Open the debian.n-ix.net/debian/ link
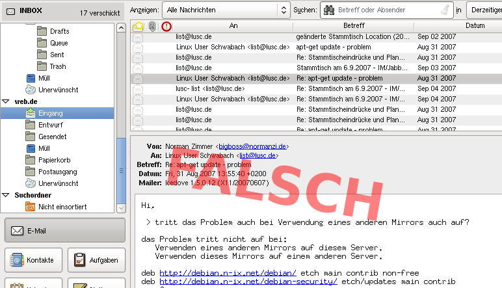The width and height of the screenshot is (502, 288). point(228,272)
